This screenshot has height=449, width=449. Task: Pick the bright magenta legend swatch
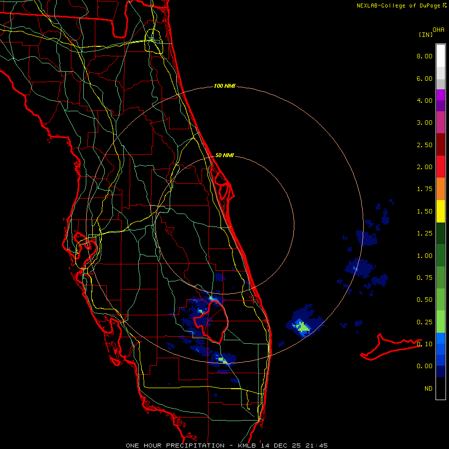pyautogui.click(x=441, y=95)
